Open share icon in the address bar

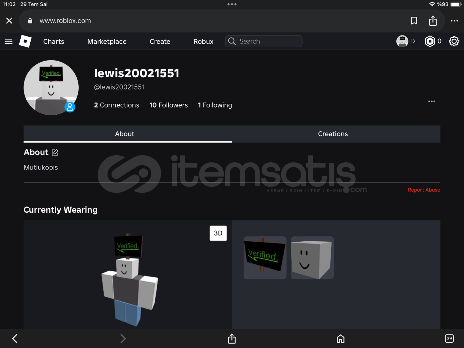(433, 21)
